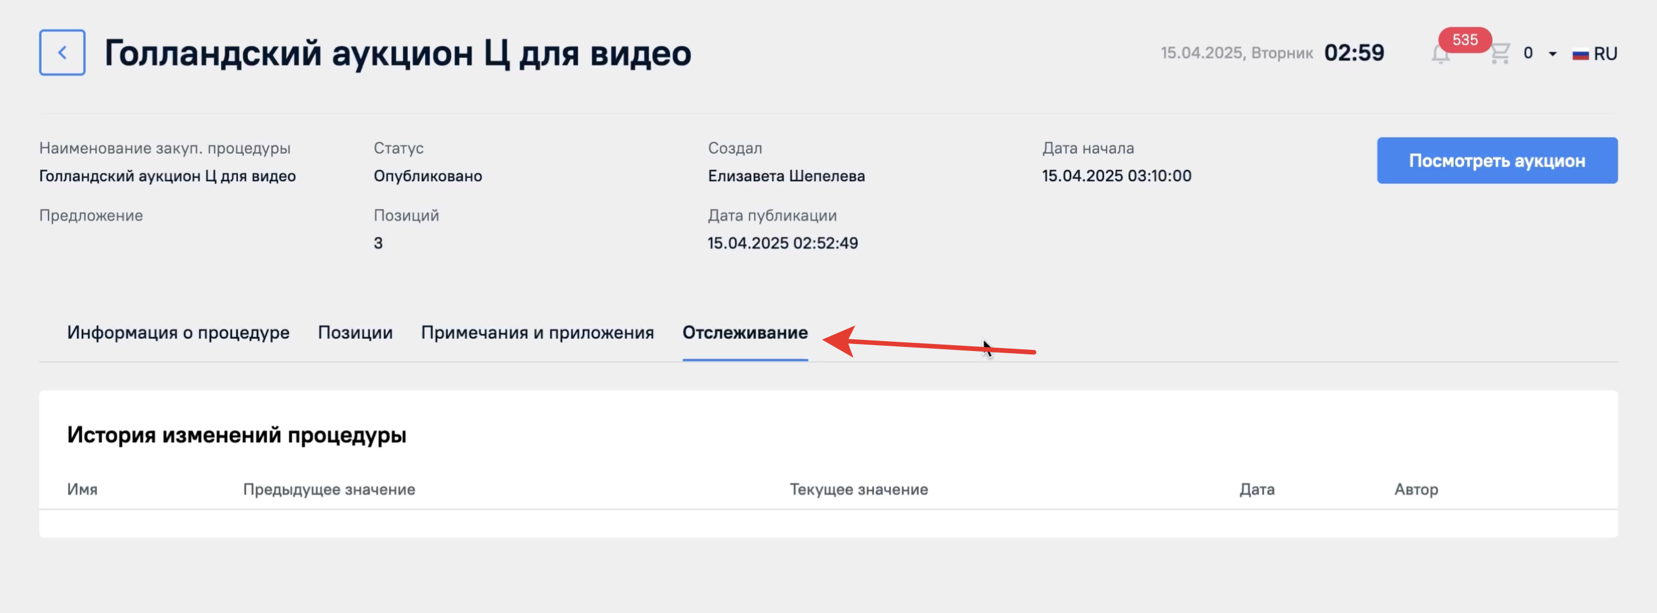Expand the dropdown arrow beside the cart
This screenshot has width=1657, height=613.
(1553, 54)
